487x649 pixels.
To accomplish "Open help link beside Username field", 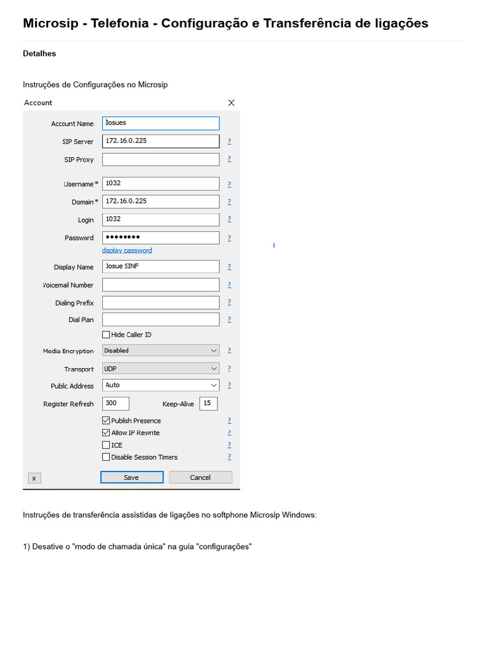I will [230, 184].
